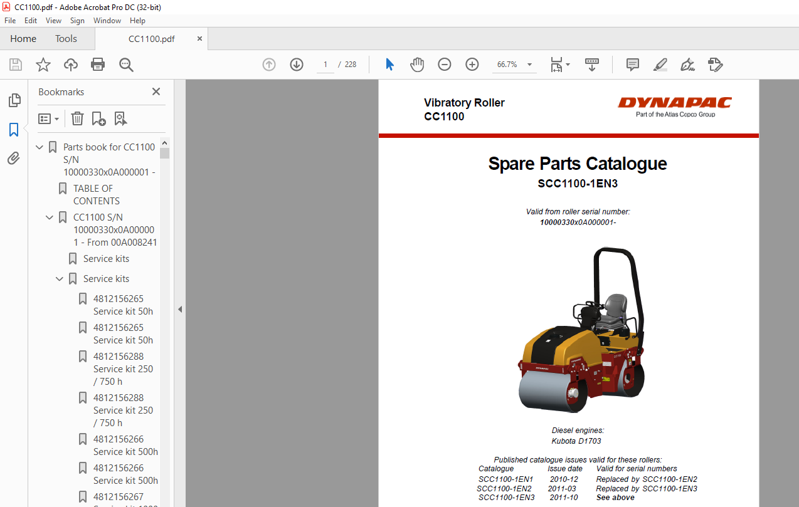Find the current bookmark icon
Screen dimensions: 799x507
(120, 118)
